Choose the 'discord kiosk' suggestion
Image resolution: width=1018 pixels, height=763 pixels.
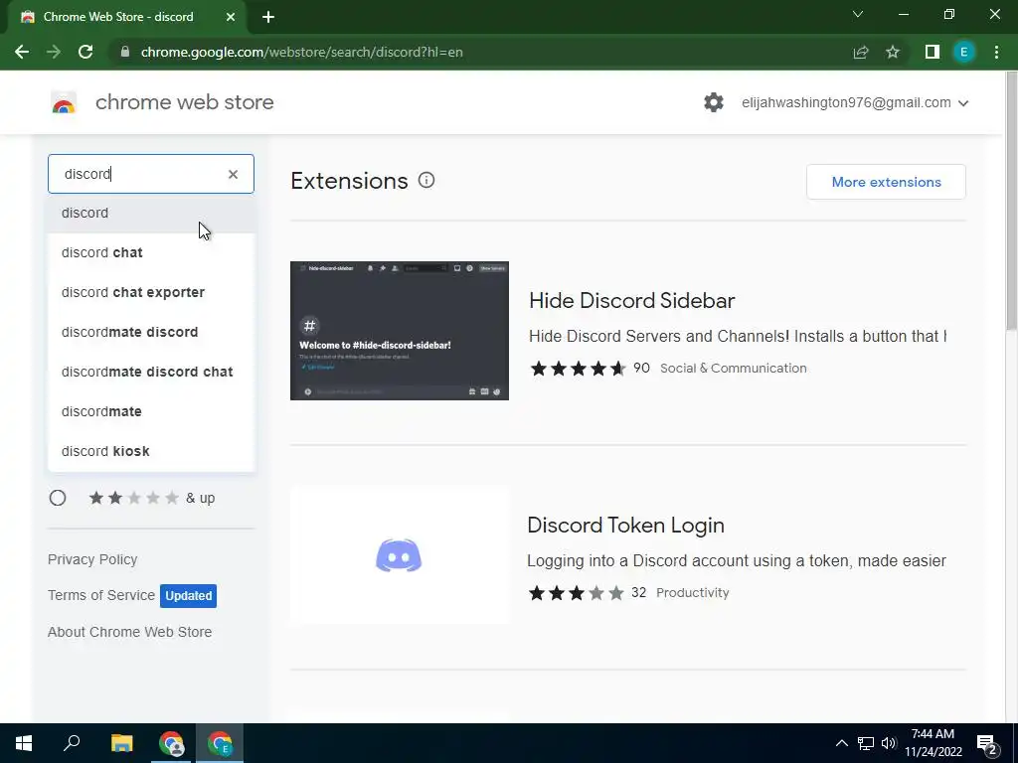151,451
